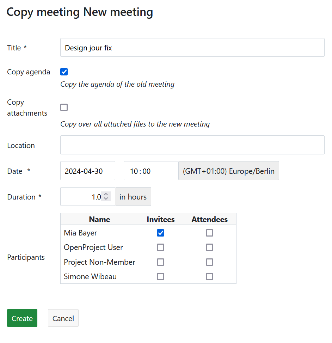Viewport: 332px width, 343px height.
Task: Open the date field showing 2024-04-30
Action: pyautogui.click(x=88, y=171)
